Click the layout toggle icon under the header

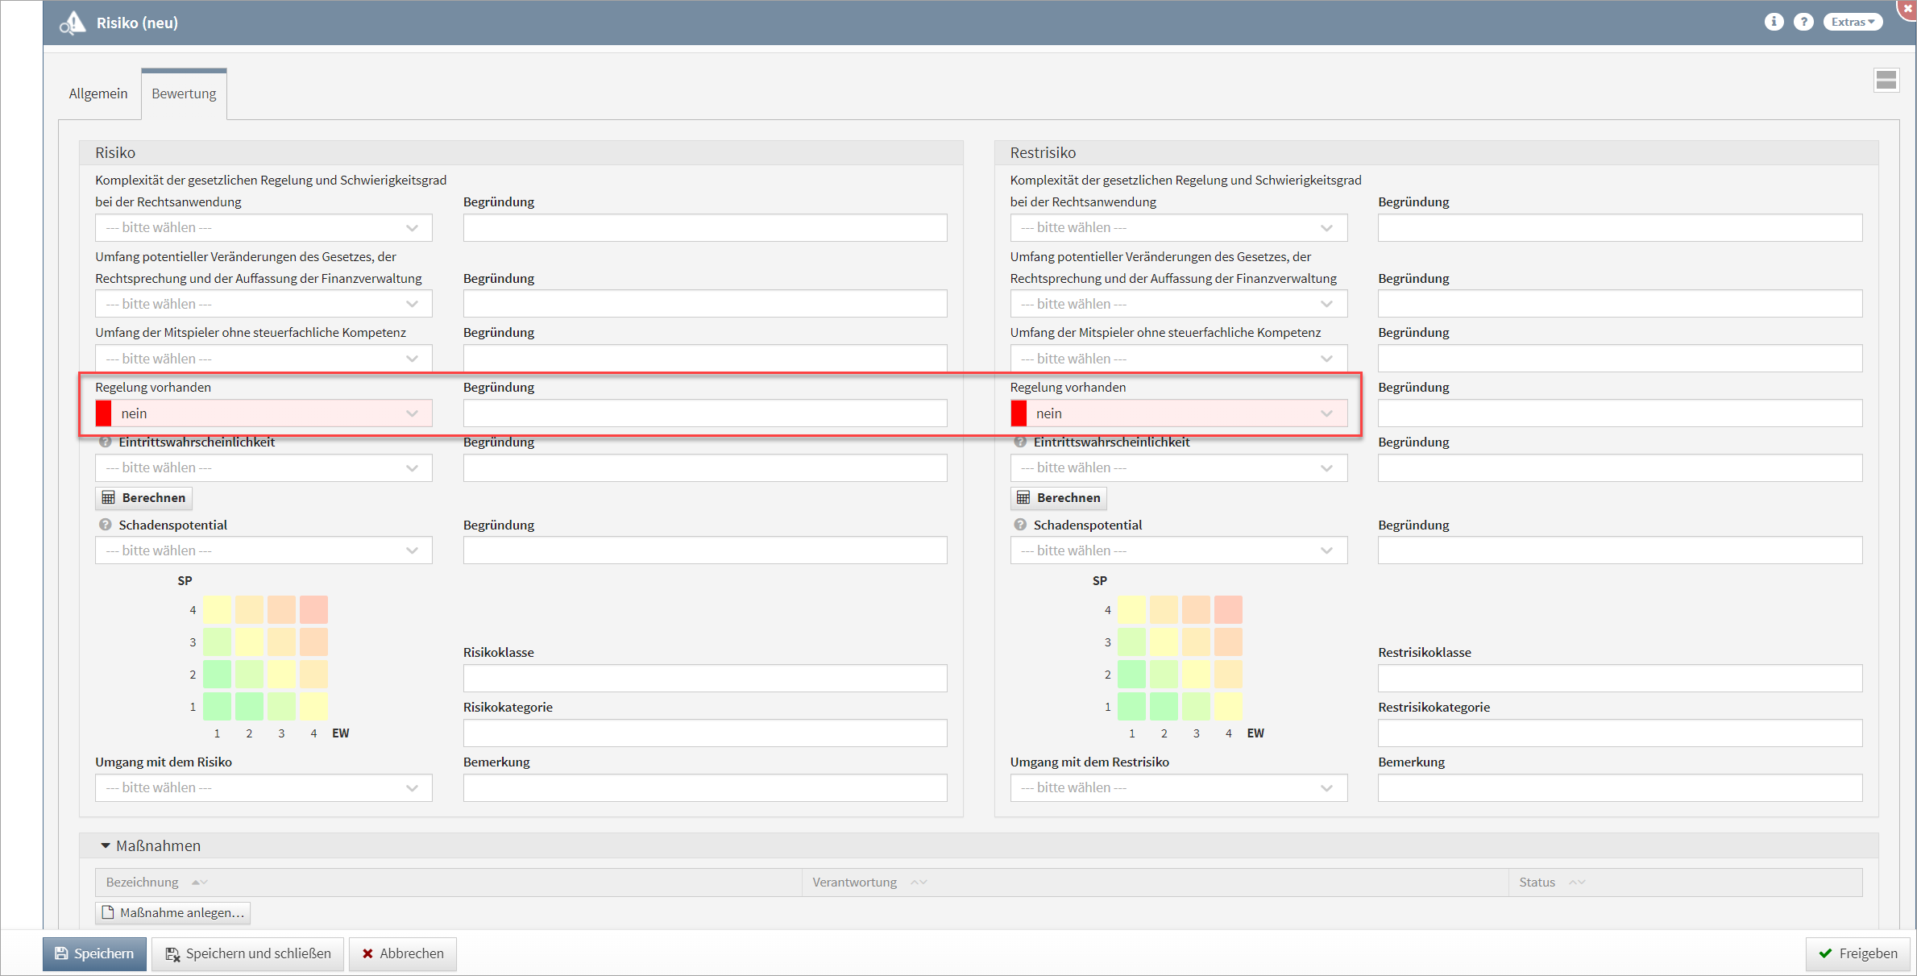[x=1886, y=80]
